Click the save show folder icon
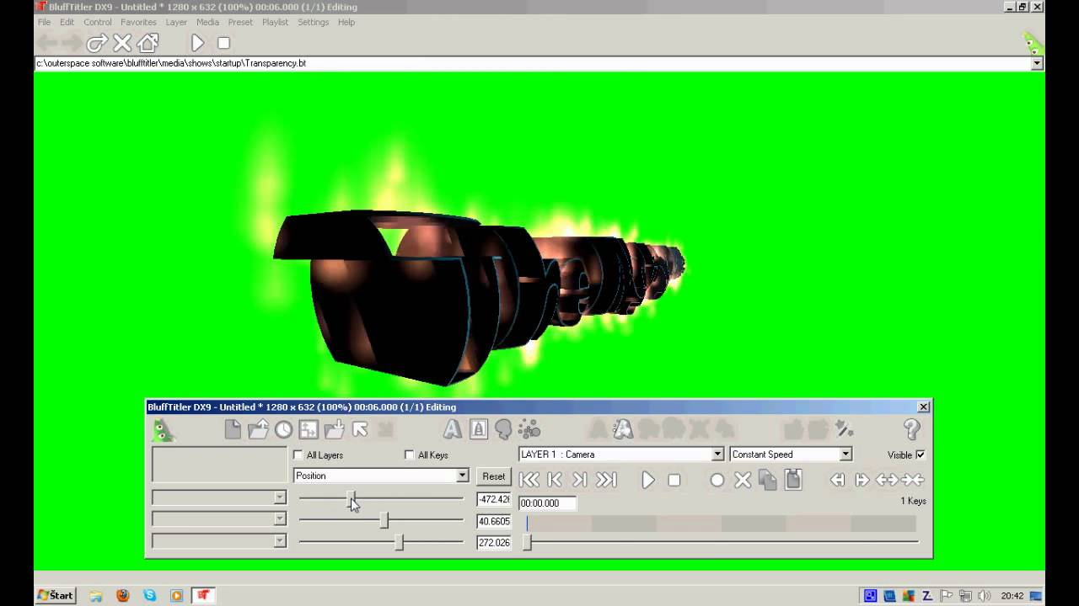Image resolution: width=1079 pixels, height=606 pixels. tap(334, 429)
